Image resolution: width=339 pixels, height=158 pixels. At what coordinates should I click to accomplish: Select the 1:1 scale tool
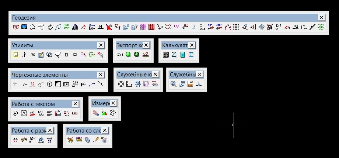pyautogui.click(x=15, y=84)
